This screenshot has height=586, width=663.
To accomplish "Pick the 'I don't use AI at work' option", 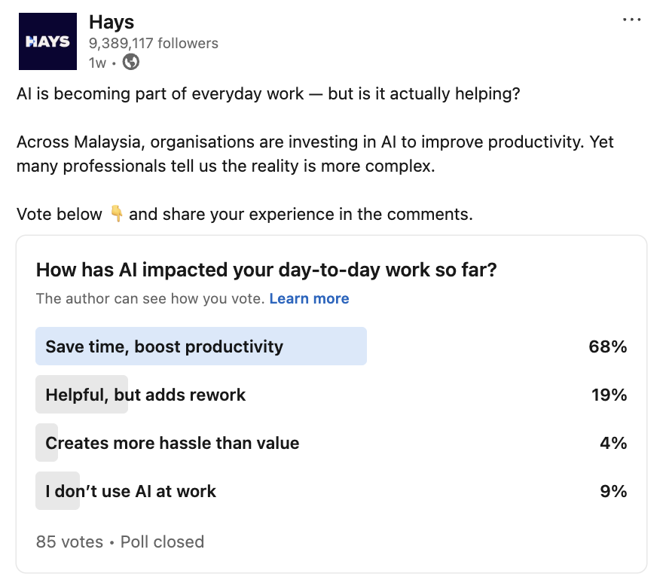I will point(130,492).
